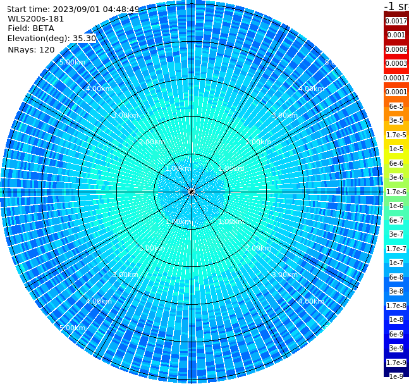The height and width of the screenshot is (384, 409).
Task: Click the 1.7e-9 color scale label
Action: pyautogui.click(x=396, y=362)
